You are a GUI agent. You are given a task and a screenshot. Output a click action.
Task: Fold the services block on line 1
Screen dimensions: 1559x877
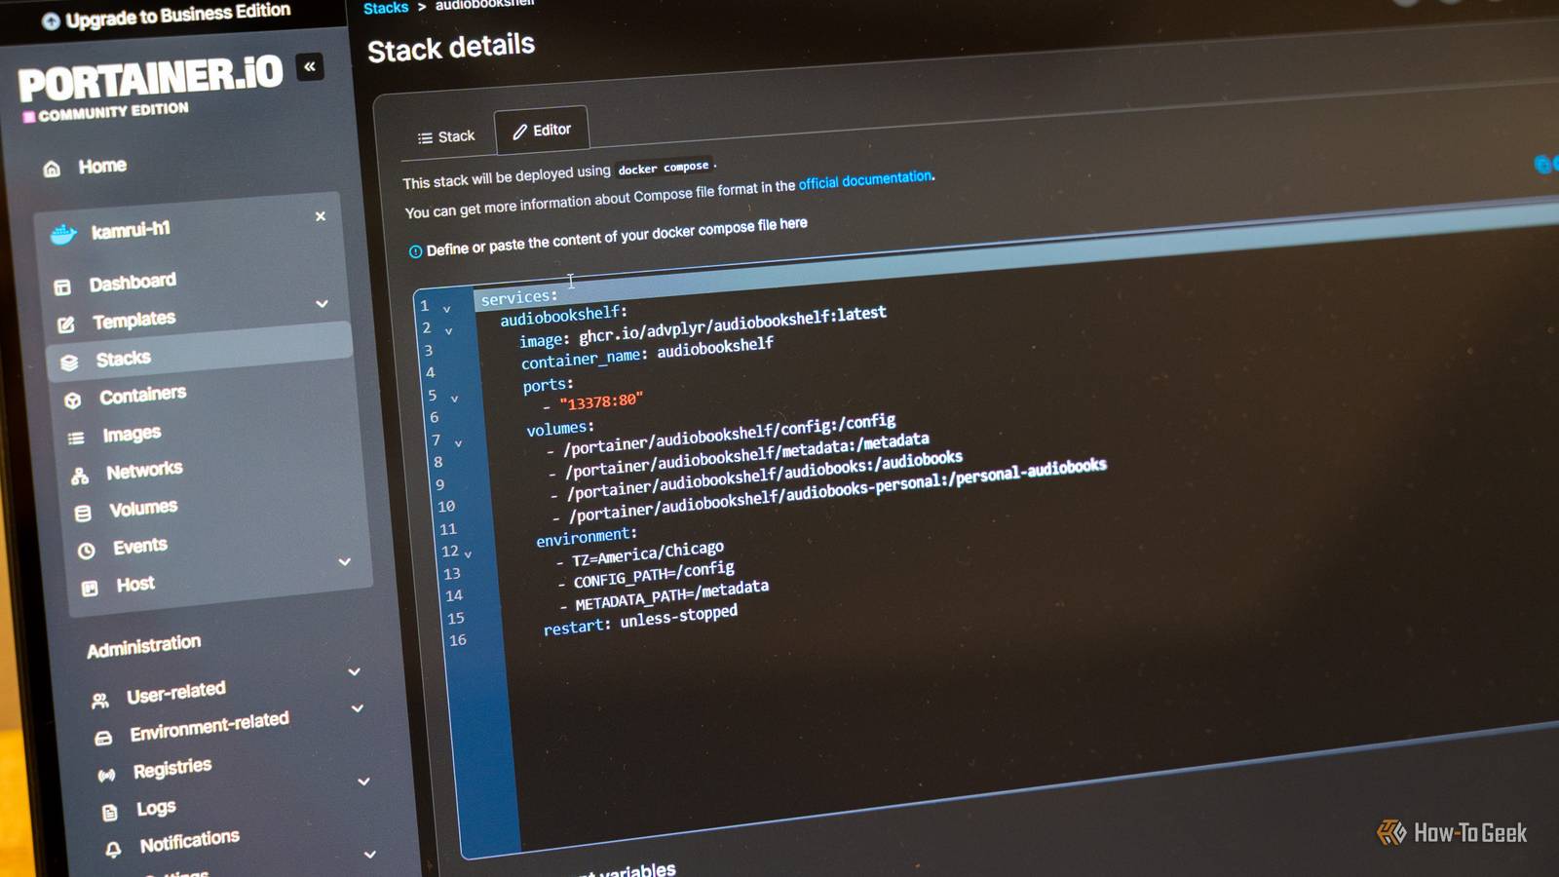tap(447, 309)
